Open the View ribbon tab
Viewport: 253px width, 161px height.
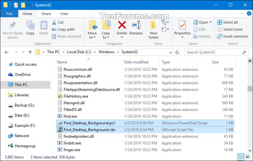(x=64, y=14)
